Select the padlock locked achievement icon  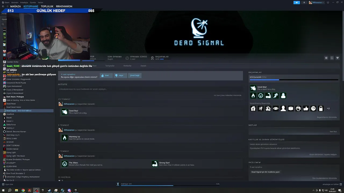pos(321,108)
